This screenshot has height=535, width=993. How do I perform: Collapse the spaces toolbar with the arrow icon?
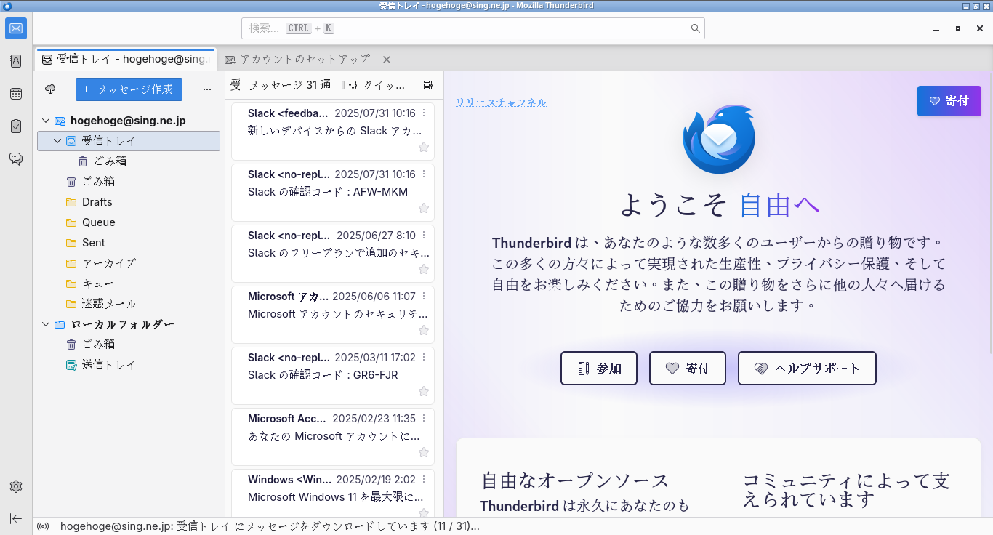click(x=16, y=518)
